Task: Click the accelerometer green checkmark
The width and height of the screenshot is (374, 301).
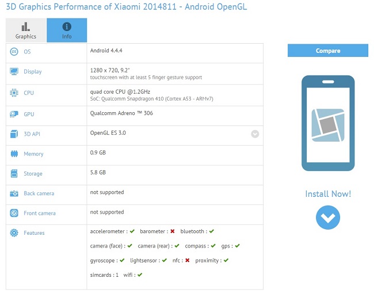Action: point(132,231)
